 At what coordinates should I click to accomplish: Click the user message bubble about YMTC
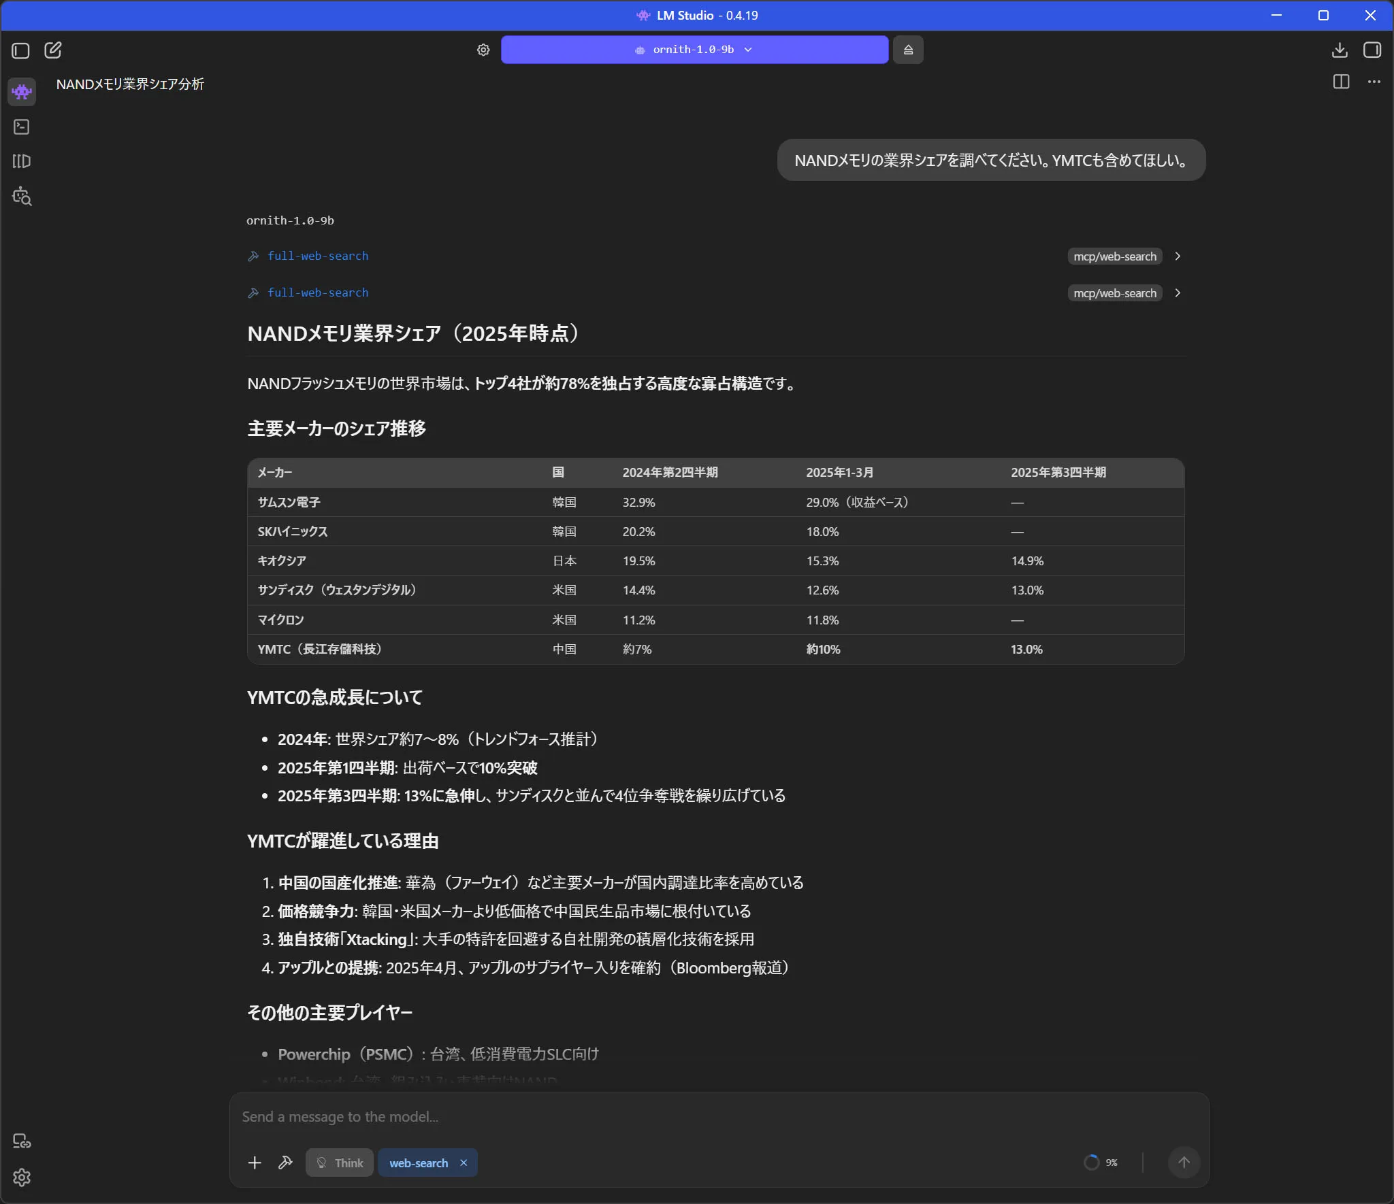pyautogui.click(x=991, y=161)
